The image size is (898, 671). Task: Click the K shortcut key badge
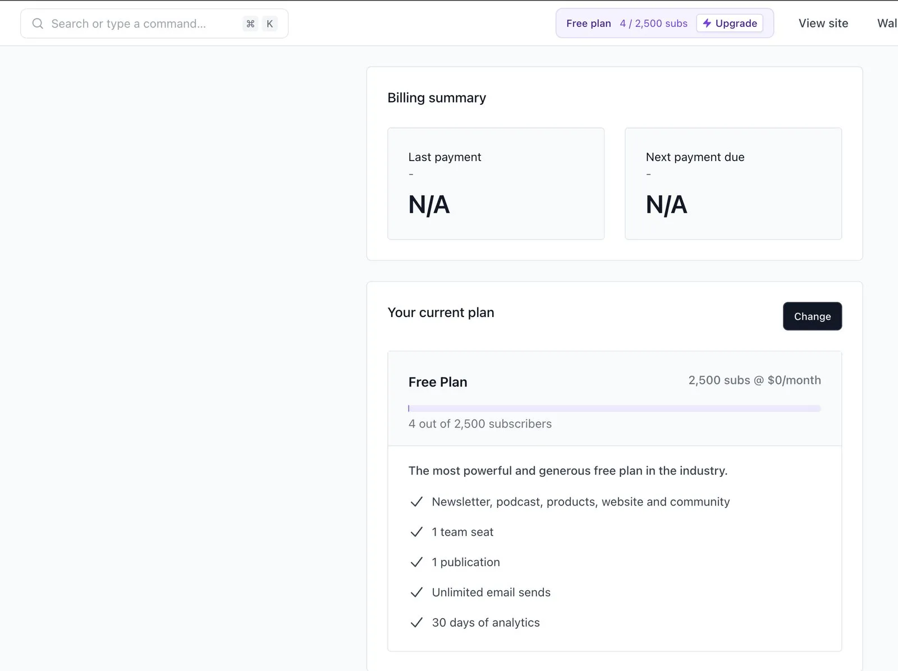click(x=270, y=24)
